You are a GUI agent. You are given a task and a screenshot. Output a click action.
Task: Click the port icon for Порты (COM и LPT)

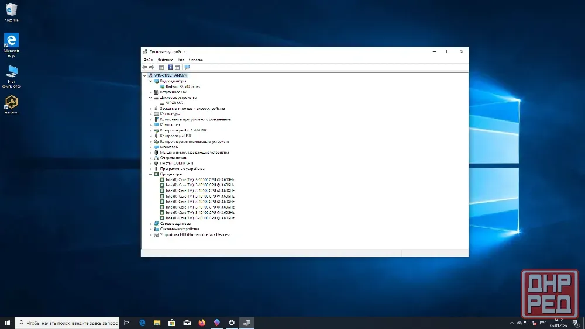(156, 163)
